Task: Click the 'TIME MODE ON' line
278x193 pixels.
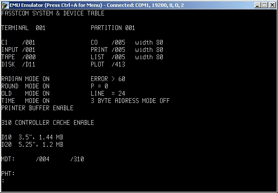Action: [25, 101]
